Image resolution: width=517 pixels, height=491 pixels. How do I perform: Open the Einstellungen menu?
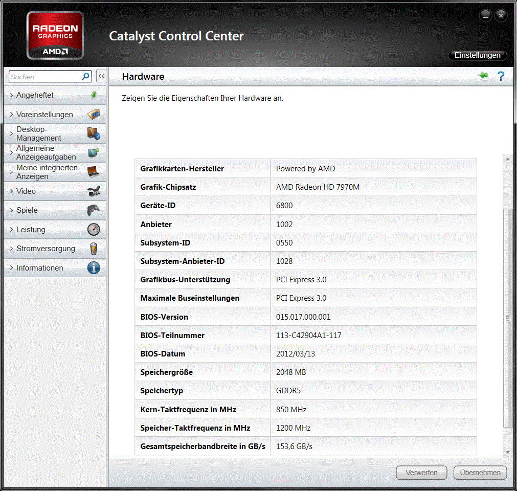478,55
